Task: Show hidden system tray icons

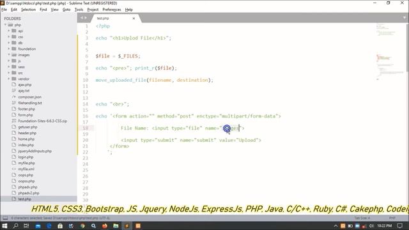Action: [336, 226]
